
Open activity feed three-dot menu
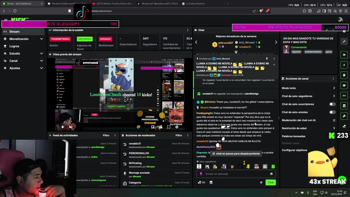[x=115, y=135]
